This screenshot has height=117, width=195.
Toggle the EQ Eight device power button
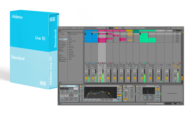coord(80,86)
